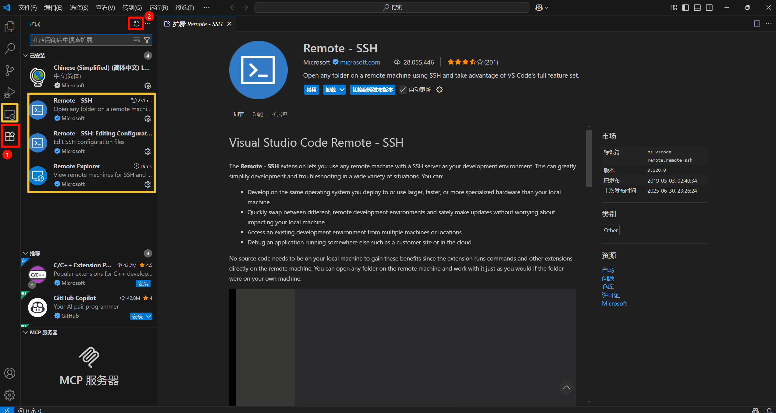776x413 pixels.
Task: Open the Marketplace resource link
Action: coord(608,270)
